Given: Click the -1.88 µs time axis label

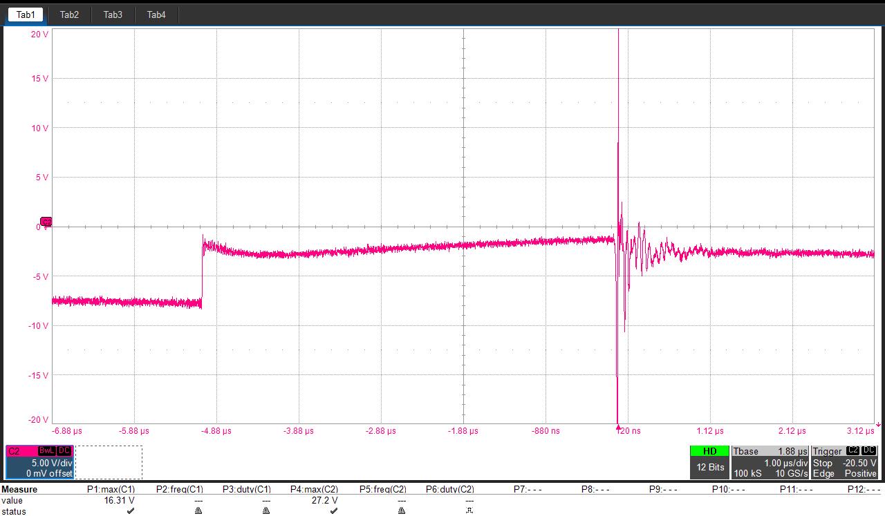Looking at the screenshot, I should point(463,431).
